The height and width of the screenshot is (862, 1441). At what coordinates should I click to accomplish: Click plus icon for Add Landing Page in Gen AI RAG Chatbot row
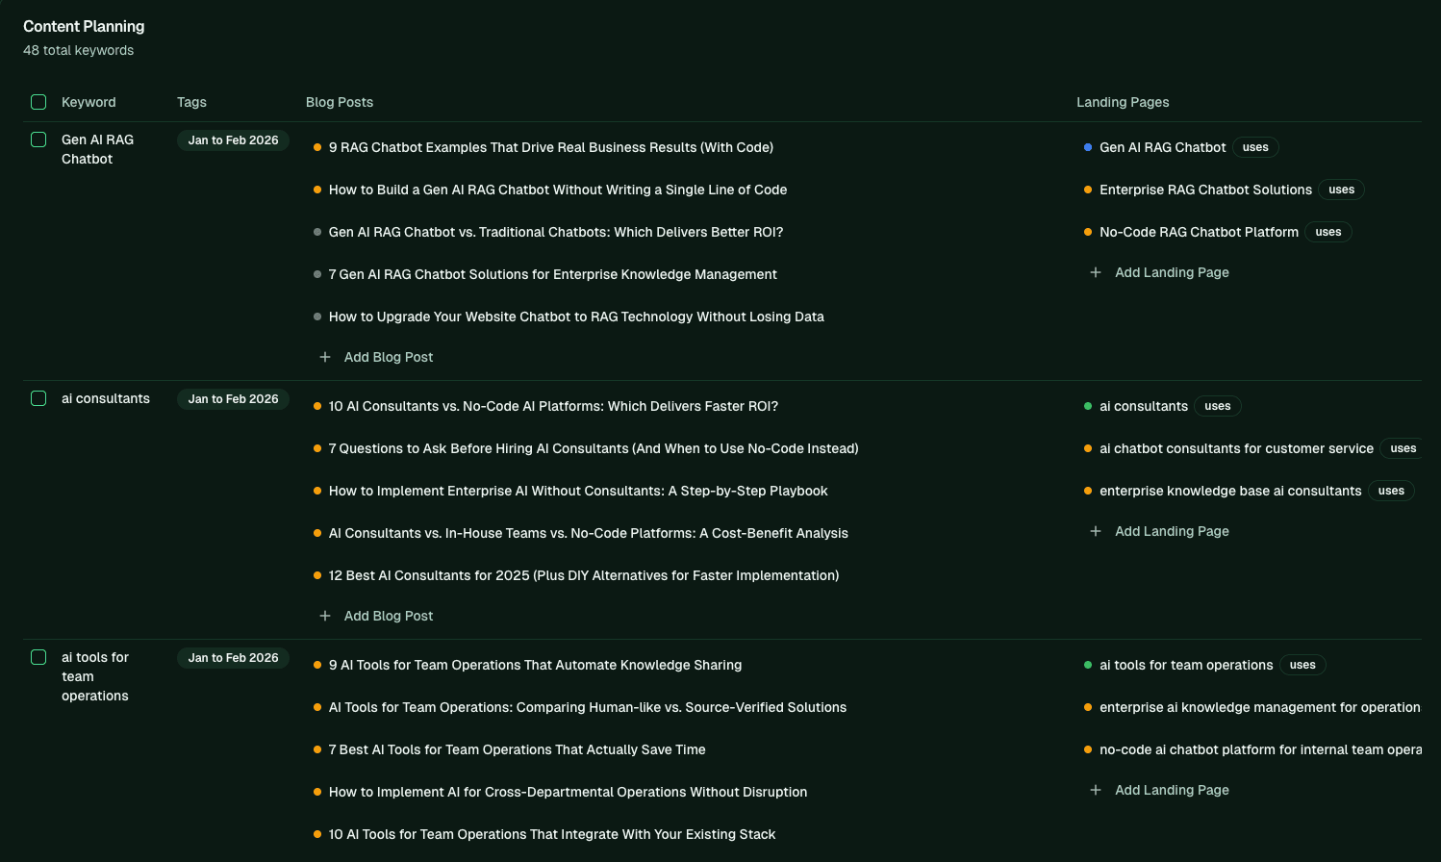pyautogui.click(x=1096, y=272)
